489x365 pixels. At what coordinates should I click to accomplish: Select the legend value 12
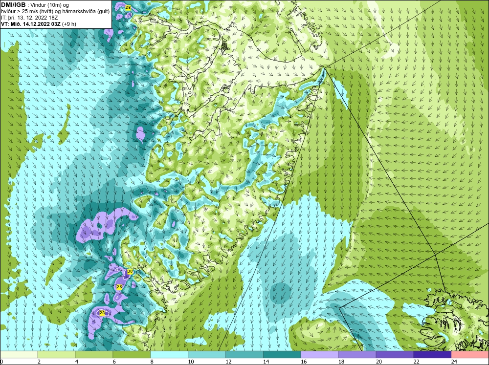click(228, 362)
